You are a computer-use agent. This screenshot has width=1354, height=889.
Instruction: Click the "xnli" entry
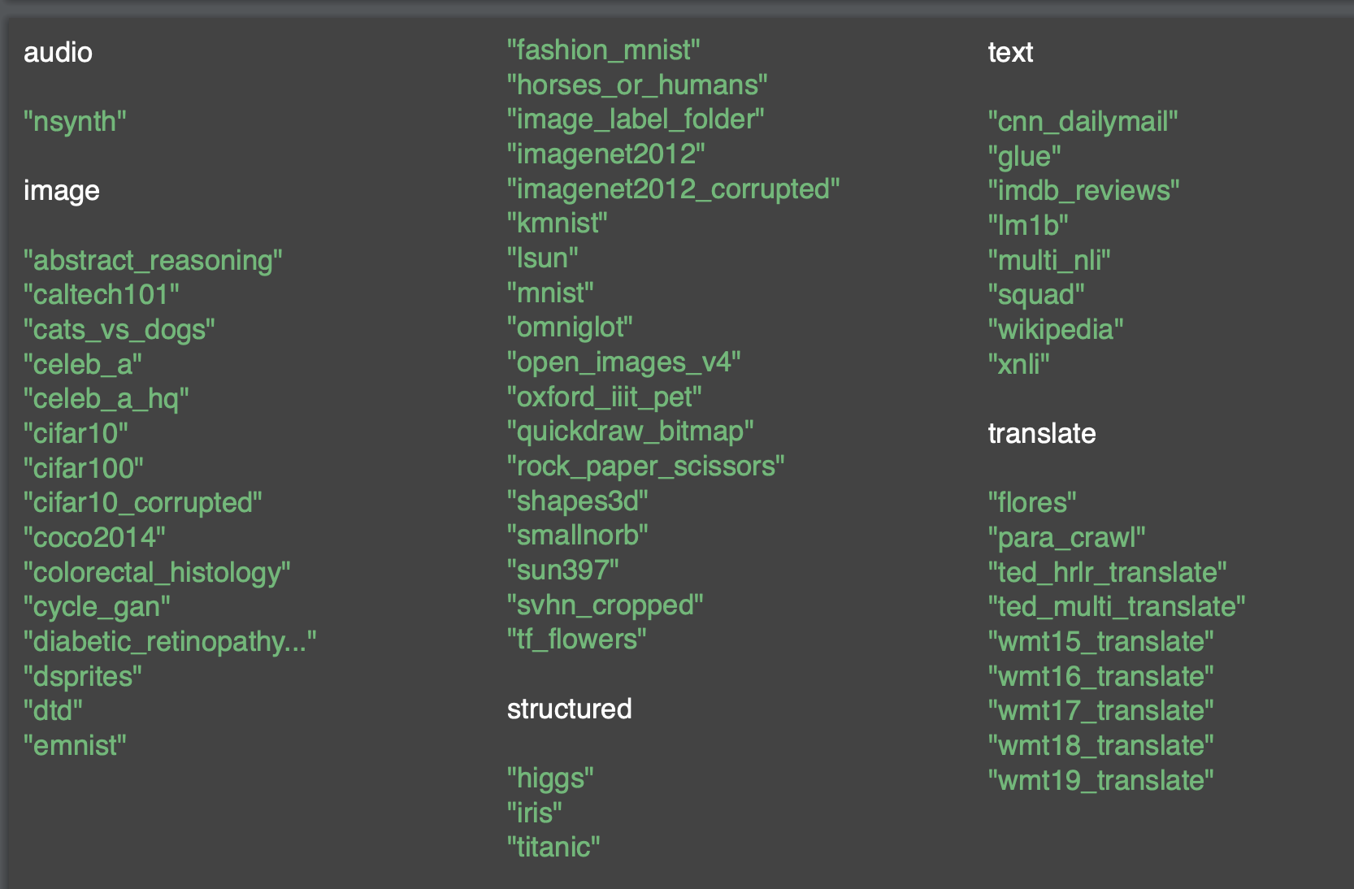click(1019, 365)
